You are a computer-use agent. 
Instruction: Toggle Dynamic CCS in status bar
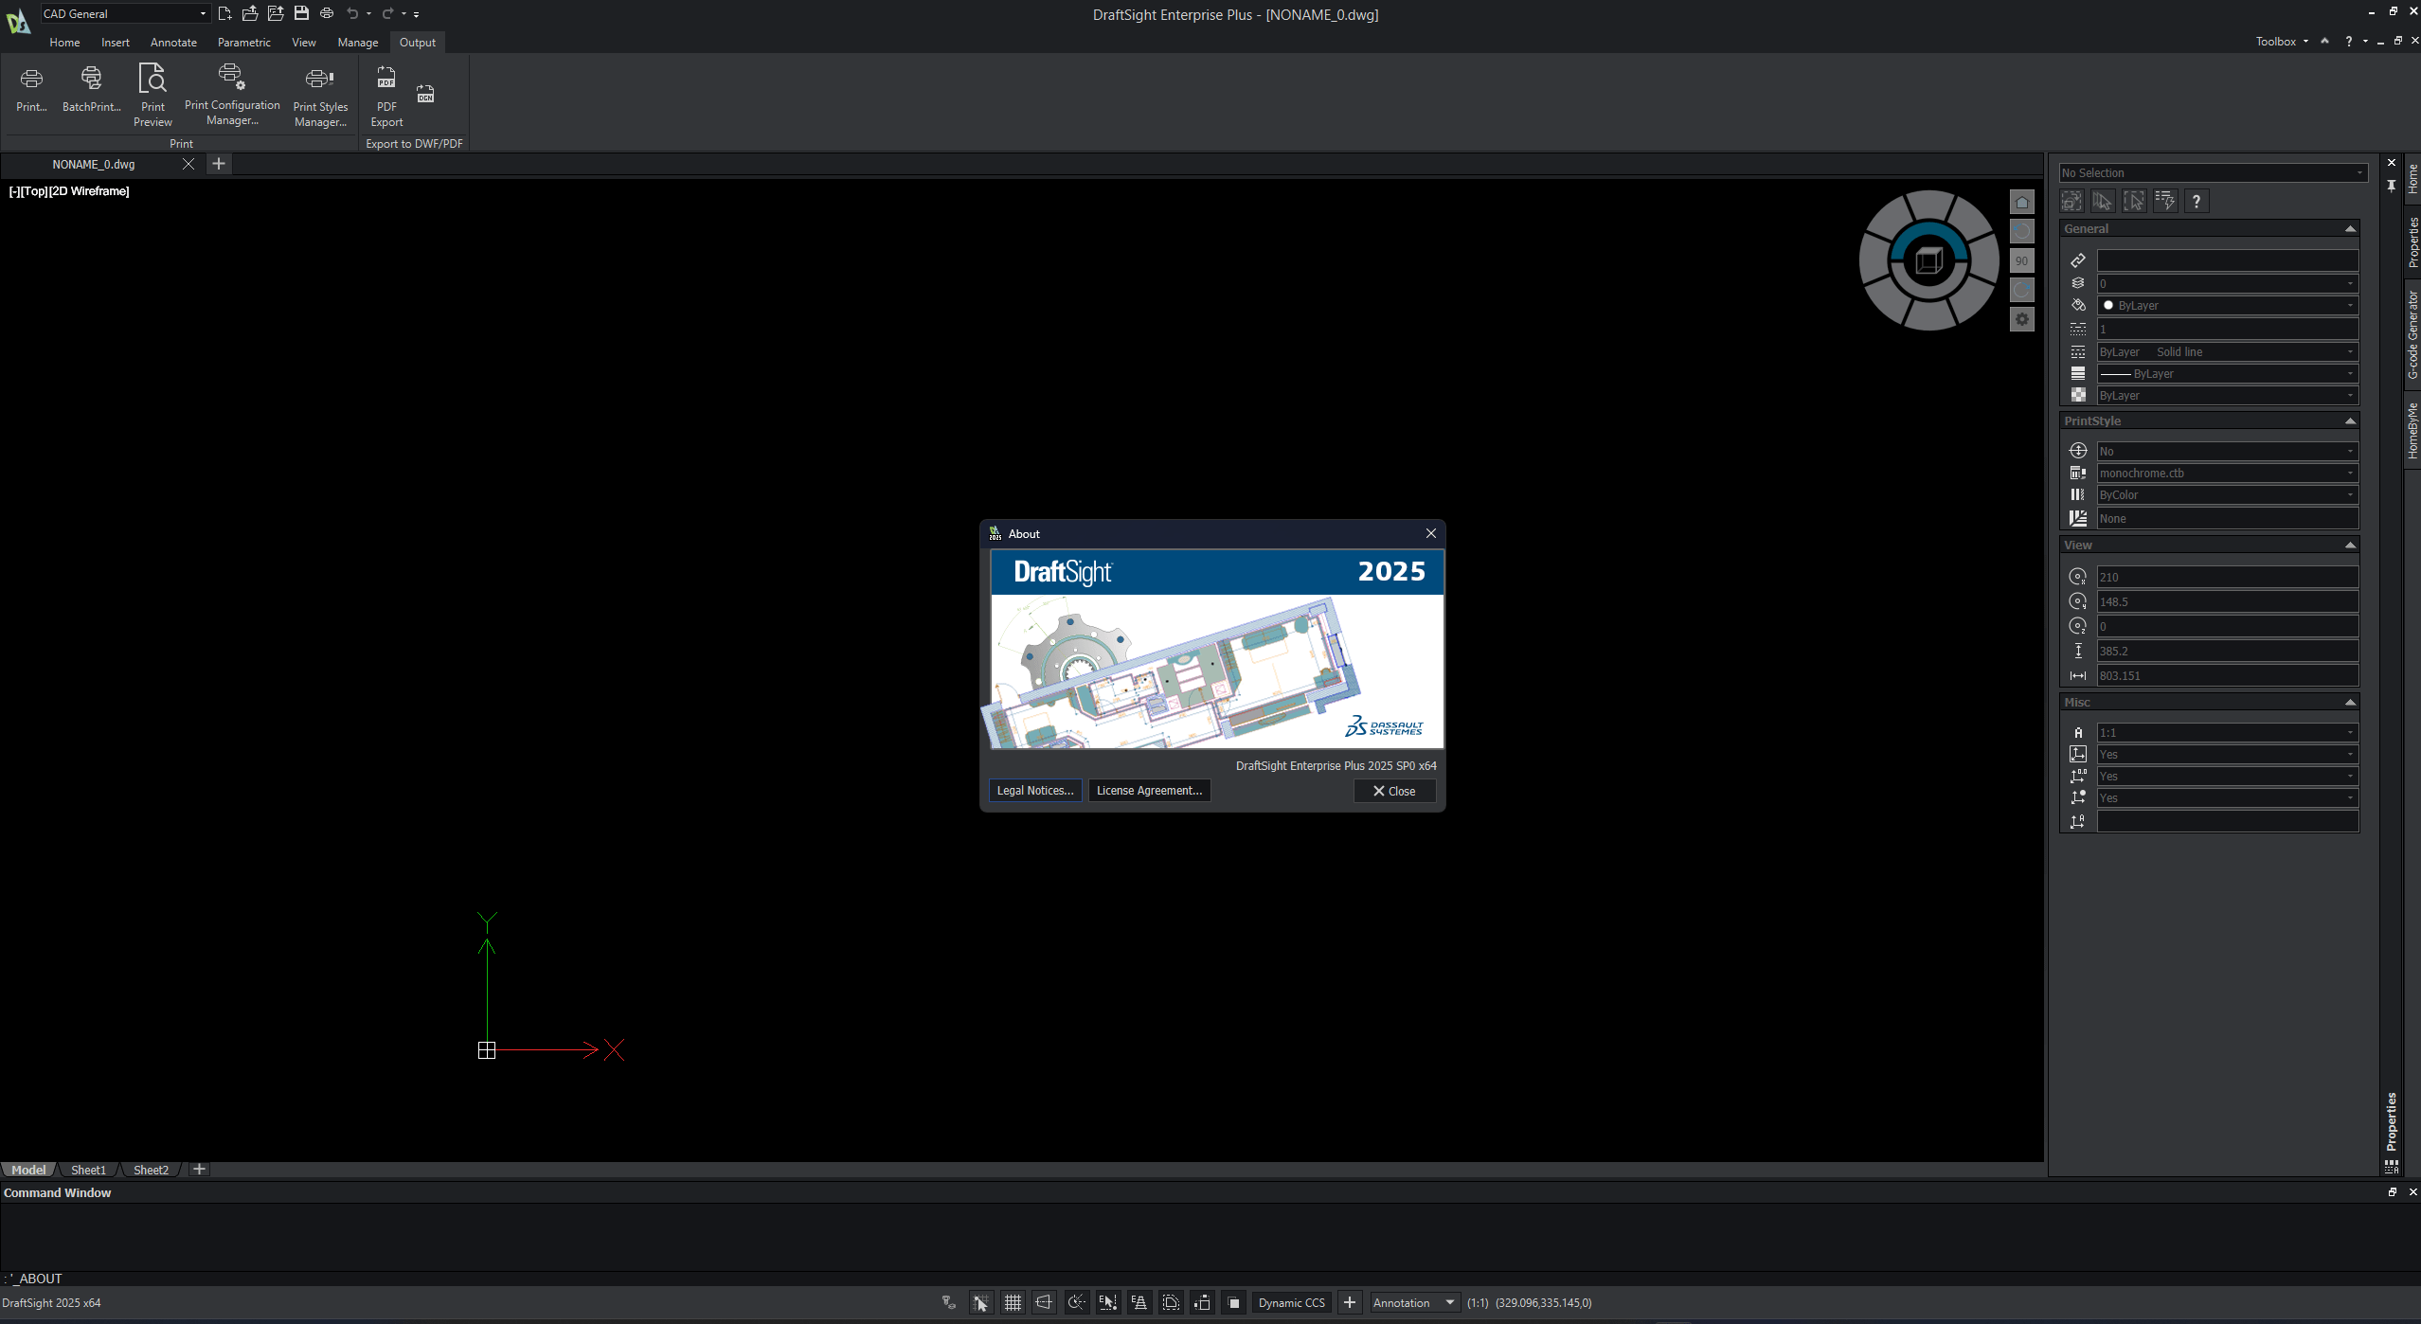1291,1302
